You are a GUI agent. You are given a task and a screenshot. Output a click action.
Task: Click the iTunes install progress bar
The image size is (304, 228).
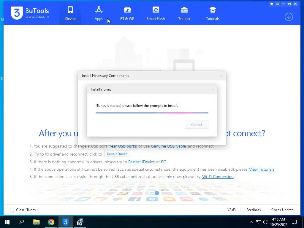[x=152, y=113]
